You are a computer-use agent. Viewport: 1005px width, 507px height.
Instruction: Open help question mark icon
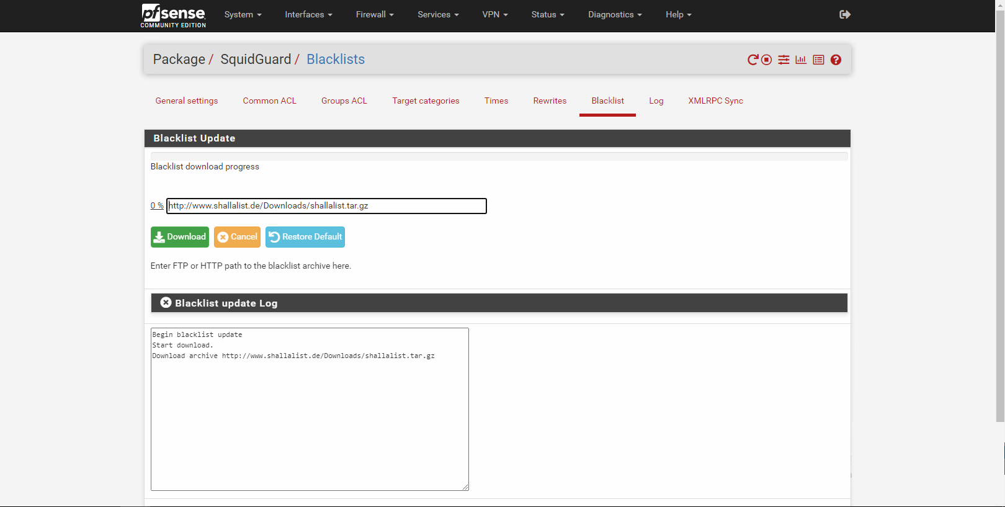[836, 60]
